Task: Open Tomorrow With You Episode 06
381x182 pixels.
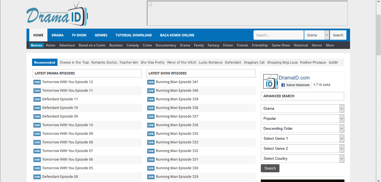Action: click(67, 159)
